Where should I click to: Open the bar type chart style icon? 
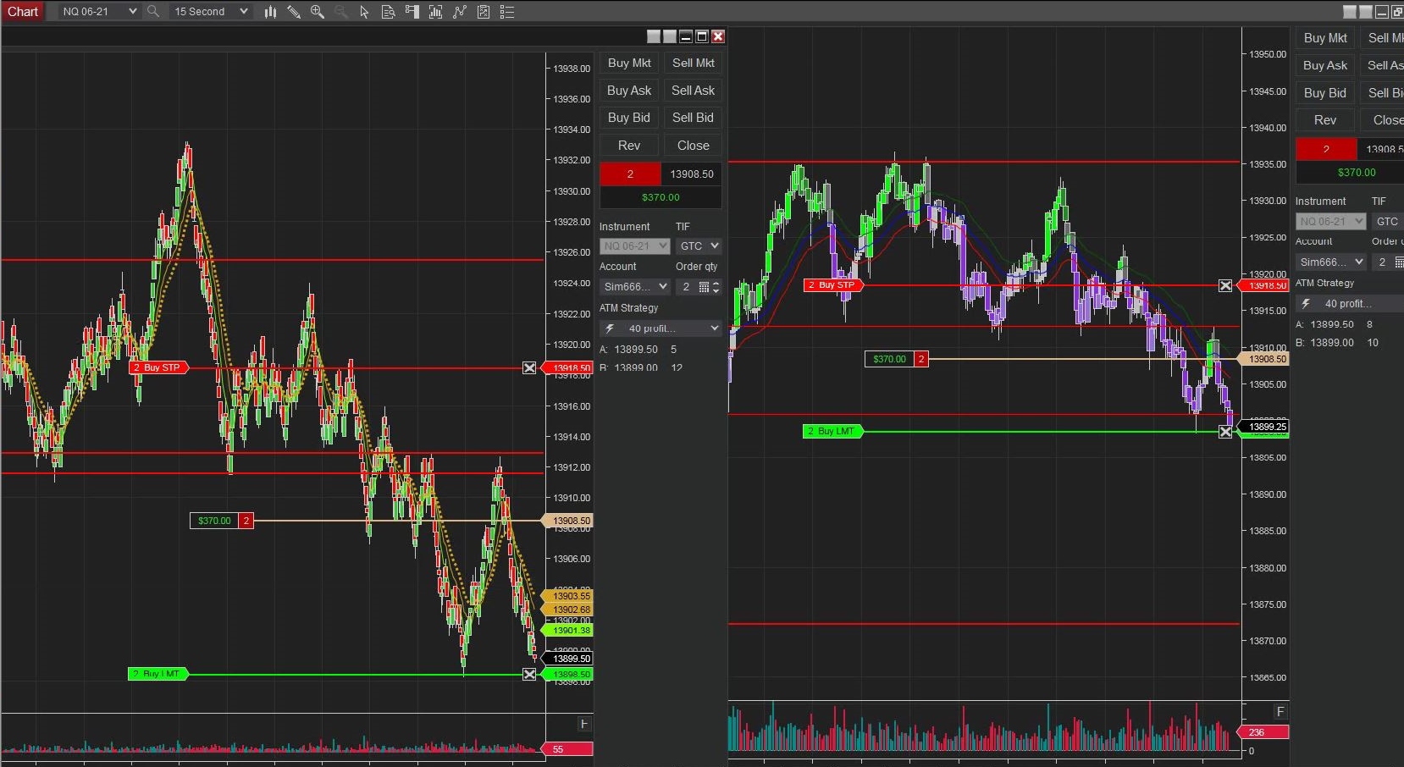(270, 12)
